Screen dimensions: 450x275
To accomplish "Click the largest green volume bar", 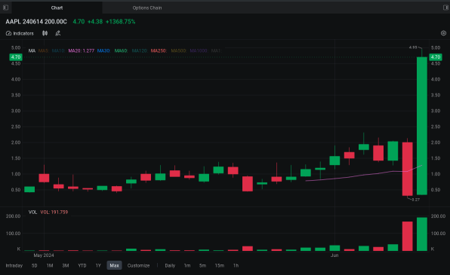I will pos(422,234).
